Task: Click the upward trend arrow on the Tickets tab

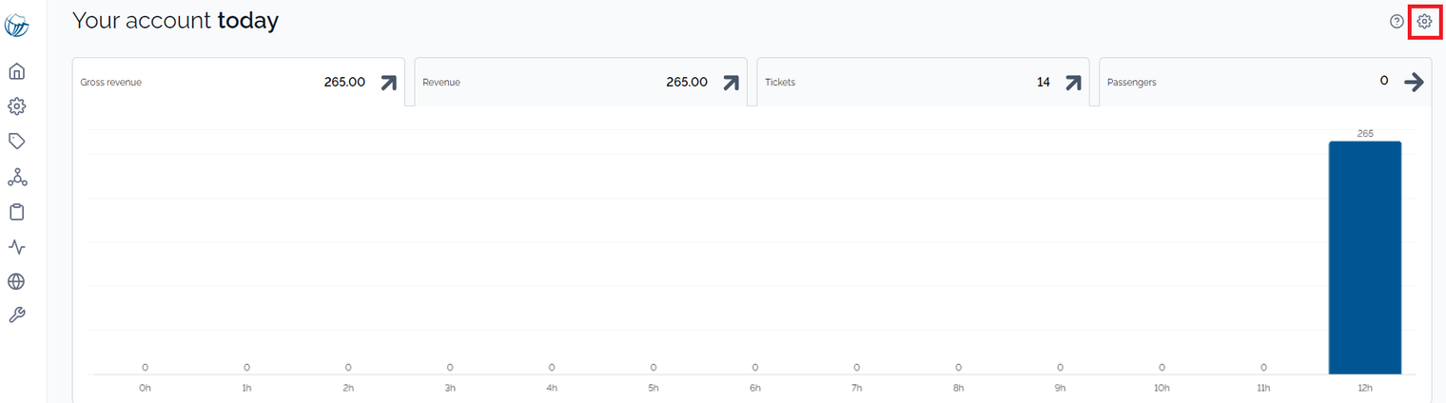Action: (x=1073, y=83)
